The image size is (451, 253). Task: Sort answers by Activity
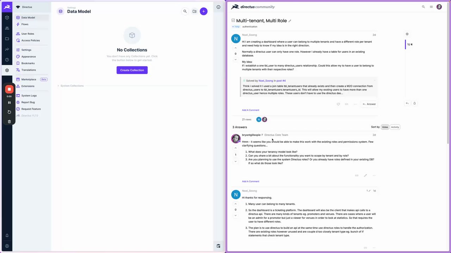pyautogui.click(x=395, y=127)
